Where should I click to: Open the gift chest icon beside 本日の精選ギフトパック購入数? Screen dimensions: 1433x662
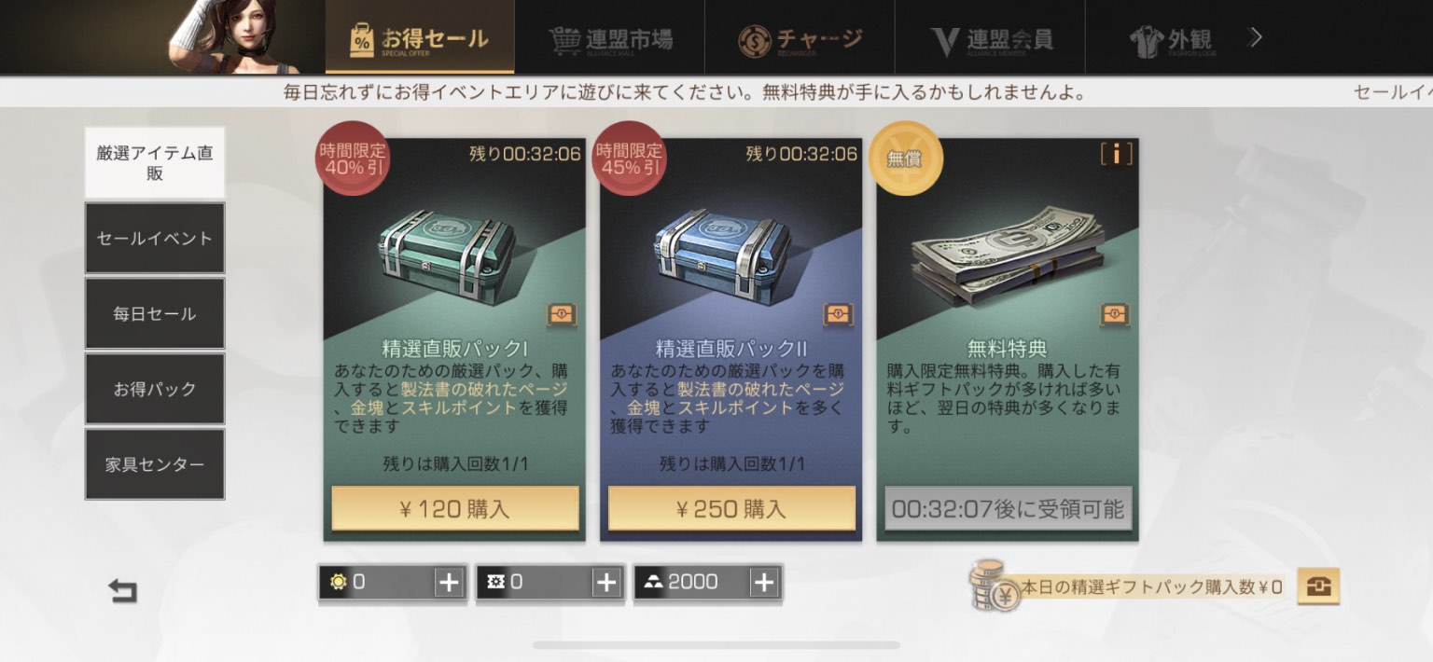click(1318, 586)
